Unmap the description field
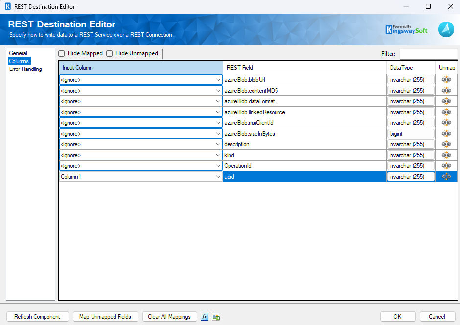Viewport: 460px width, 325px height. [x=446, y=144]
